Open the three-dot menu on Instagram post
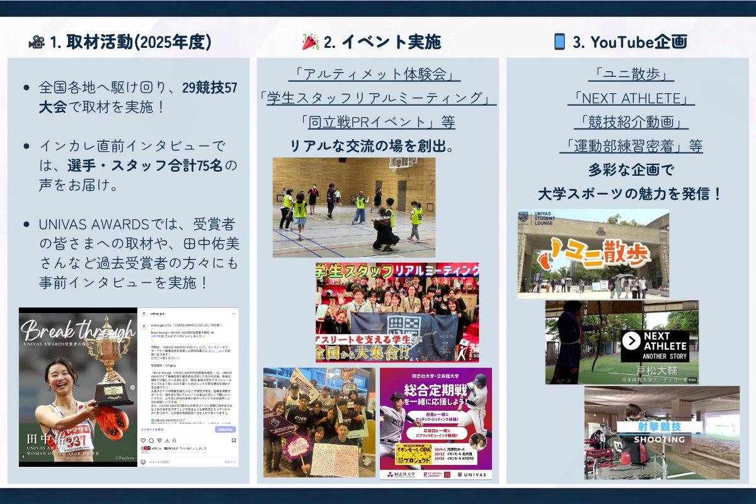This screenshot has height=504, width=756. click(x=233, y=313)
